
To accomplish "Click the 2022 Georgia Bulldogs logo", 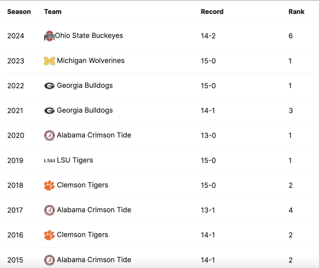I will point(49,86).
